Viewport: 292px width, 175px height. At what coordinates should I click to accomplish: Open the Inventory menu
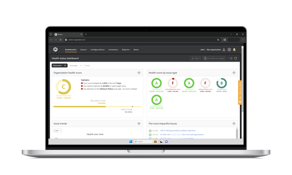click(113, 50)
